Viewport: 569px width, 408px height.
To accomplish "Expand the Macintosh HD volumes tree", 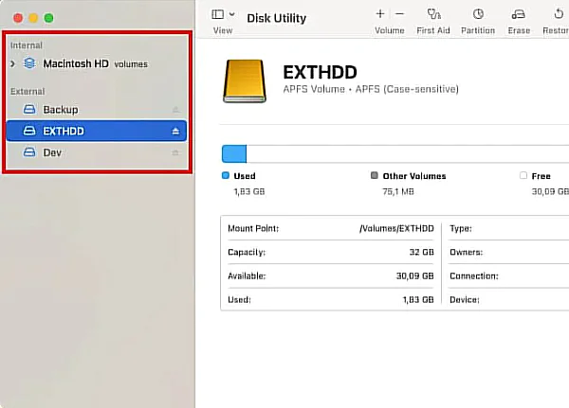I will click(x=12, y=63).
